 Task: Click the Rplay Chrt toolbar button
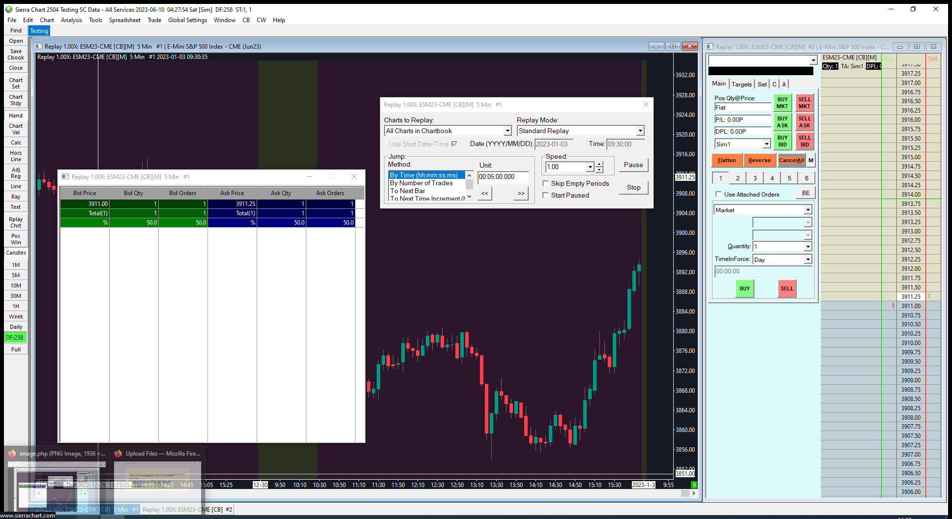coord(16,222)
